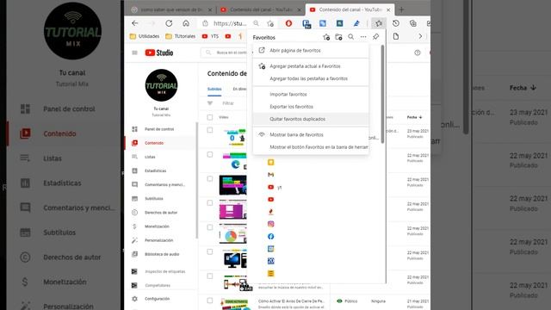Screen dimensions: 551x310
Task: Open a new browser tab with plus button
Action: (402, 9)
